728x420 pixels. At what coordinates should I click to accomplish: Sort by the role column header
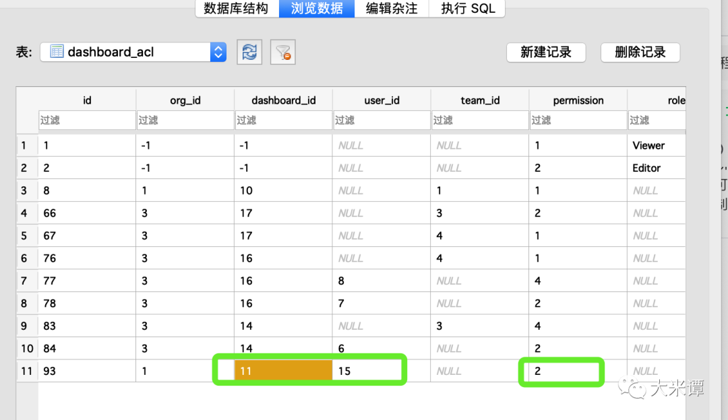(x=657, y=100)
